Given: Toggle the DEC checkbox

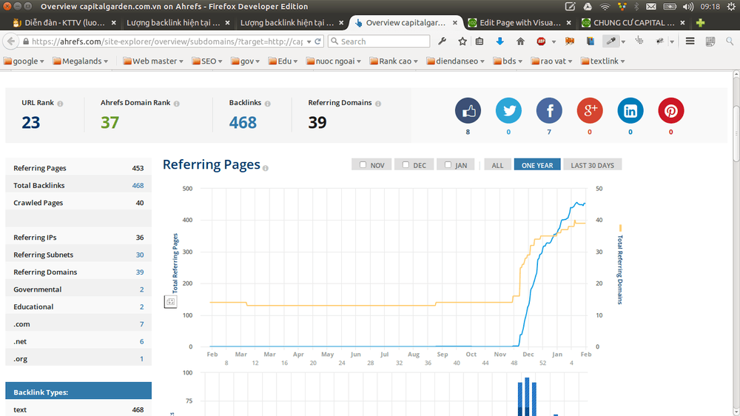Looking at the screenshot, I should [x=406, y=165].
